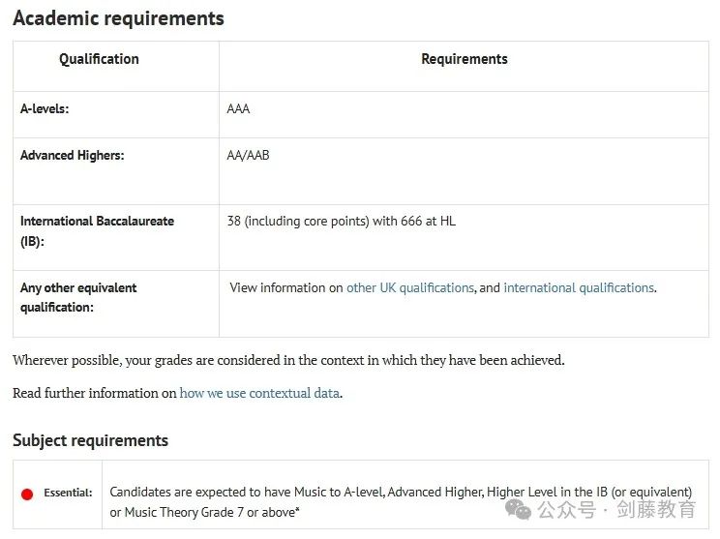Follow the how we use contextual data link

click(259, 393)
